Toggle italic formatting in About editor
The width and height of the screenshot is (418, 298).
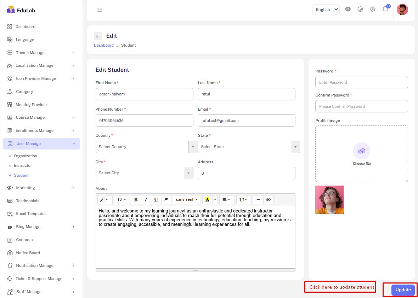tap(146, 200)
